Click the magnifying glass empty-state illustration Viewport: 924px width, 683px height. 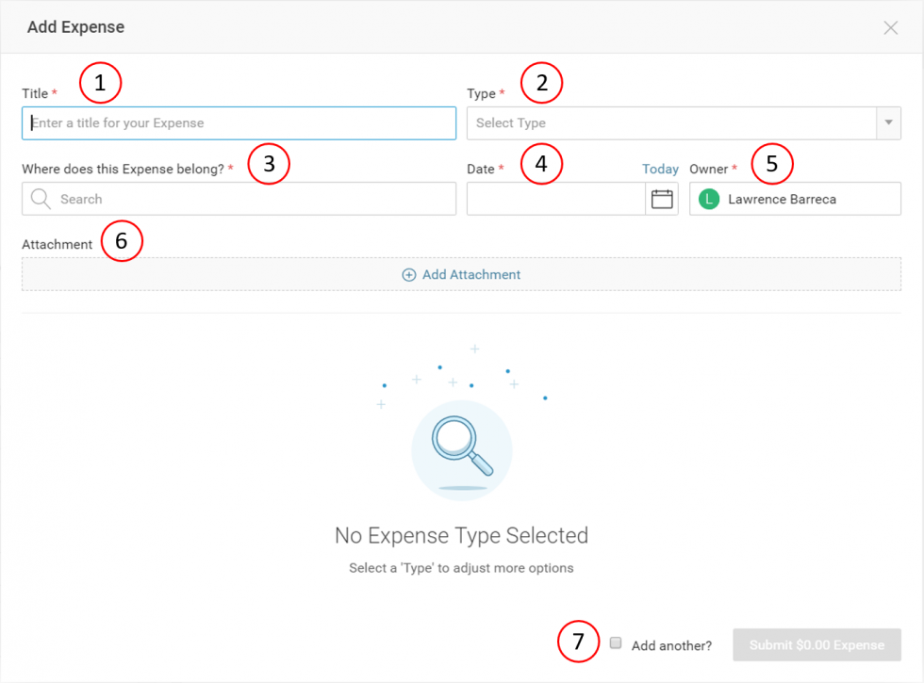(x=461, y=449)
